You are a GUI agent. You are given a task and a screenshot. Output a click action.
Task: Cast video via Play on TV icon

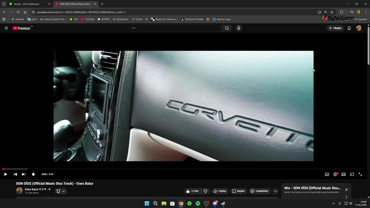[x=352, y=174]
